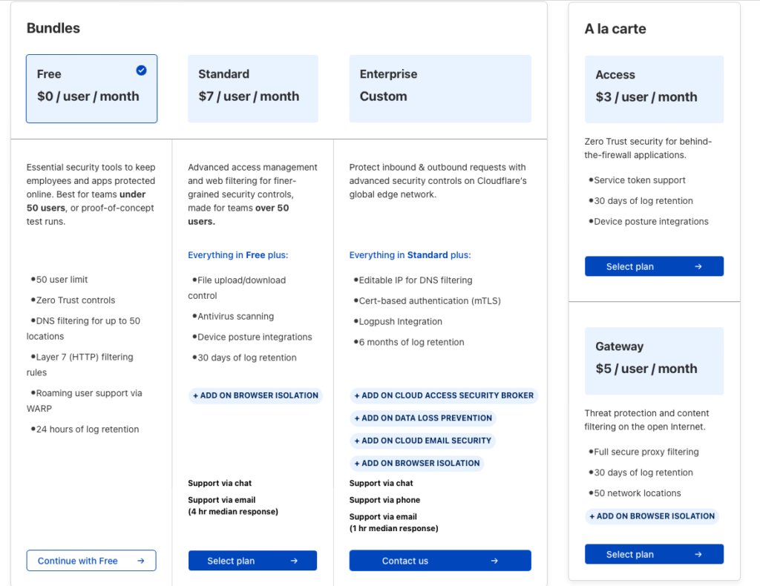Click Add On Cloud Email Security
760x586 pixels.
click(422, 441)
